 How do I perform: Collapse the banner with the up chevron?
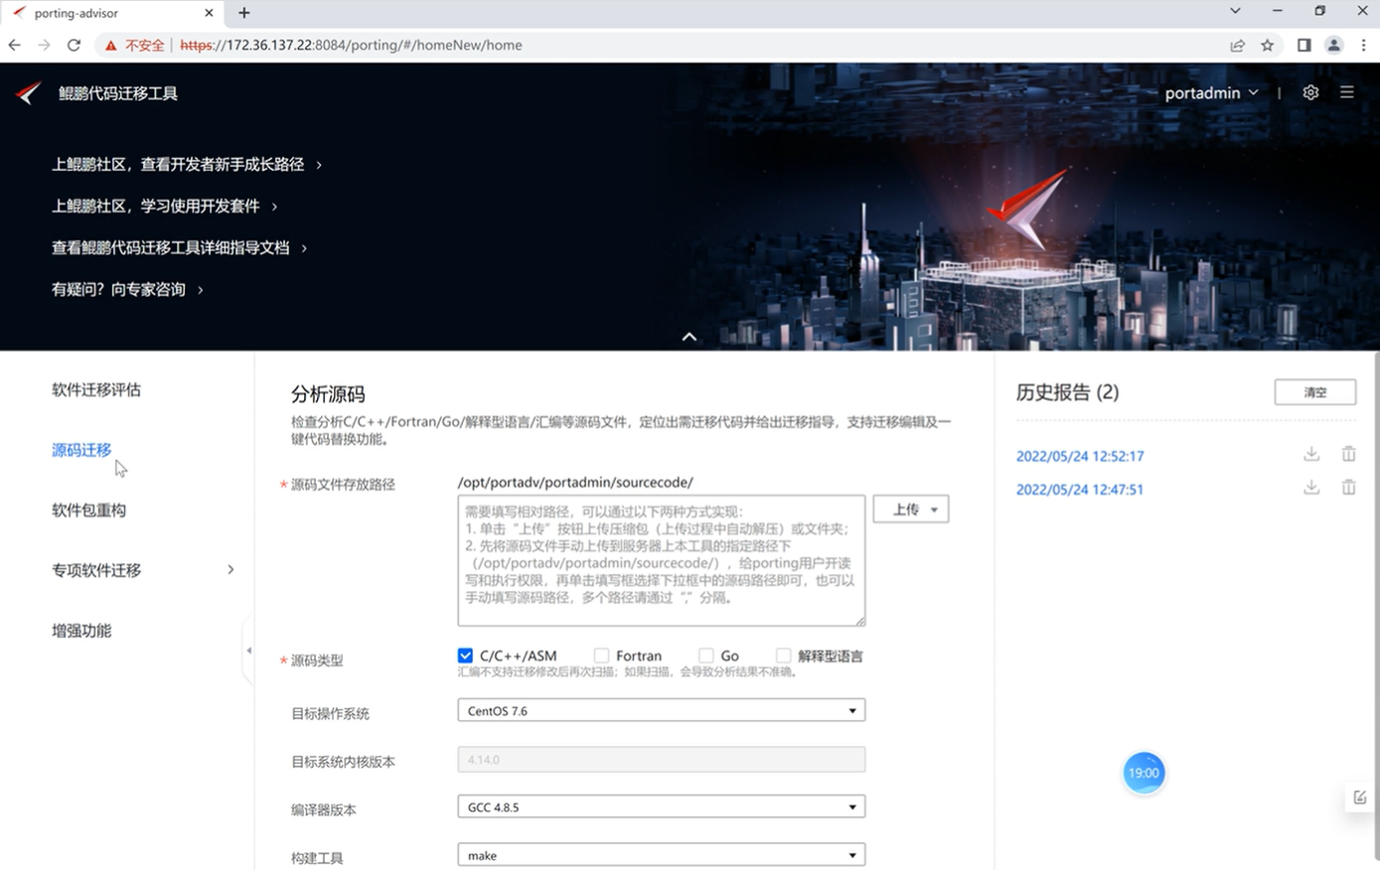point(690,337)
